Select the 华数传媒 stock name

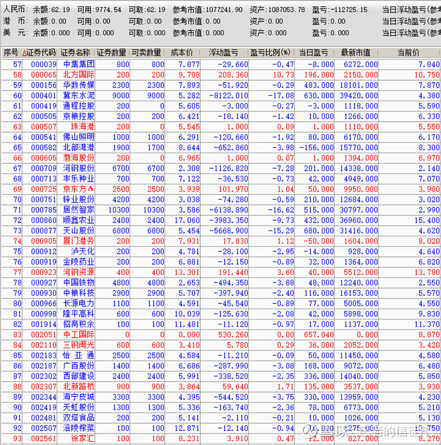[79, 85]
